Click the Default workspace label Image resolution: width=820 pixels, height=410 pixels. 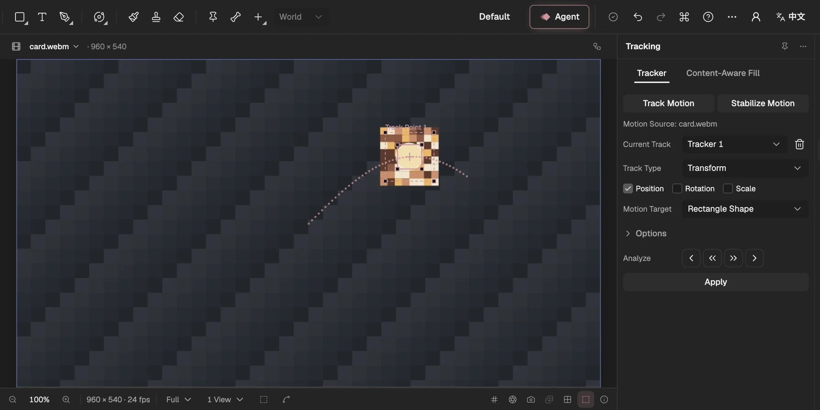[494, 17]
